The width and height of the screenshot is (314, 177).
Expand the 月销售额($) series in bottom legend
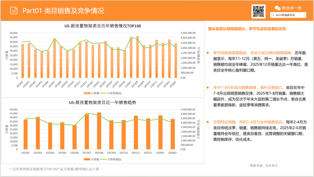[x=111, y=160]
